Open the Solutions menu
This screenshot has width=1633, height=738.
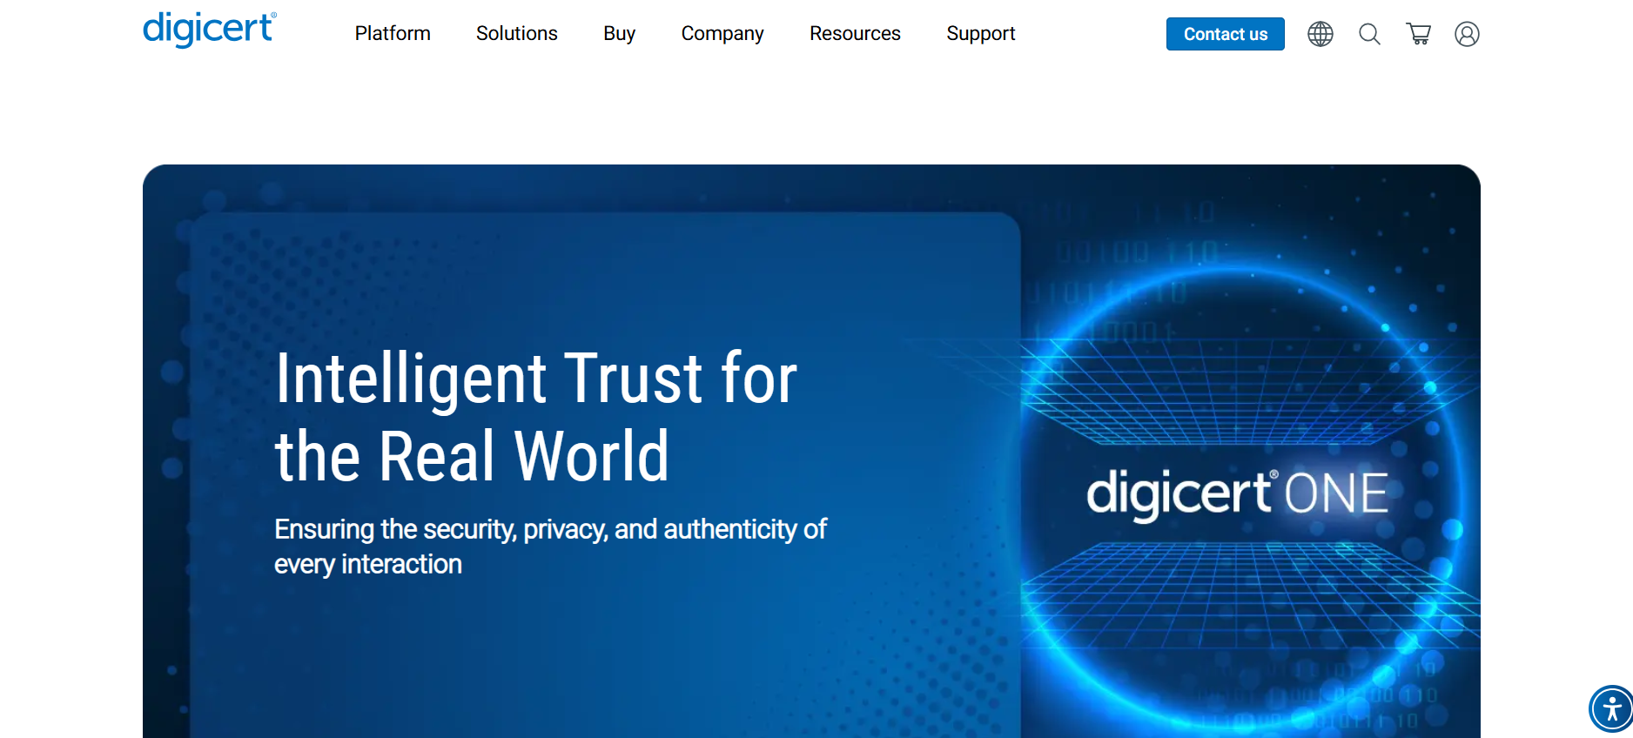coord(517,33)
